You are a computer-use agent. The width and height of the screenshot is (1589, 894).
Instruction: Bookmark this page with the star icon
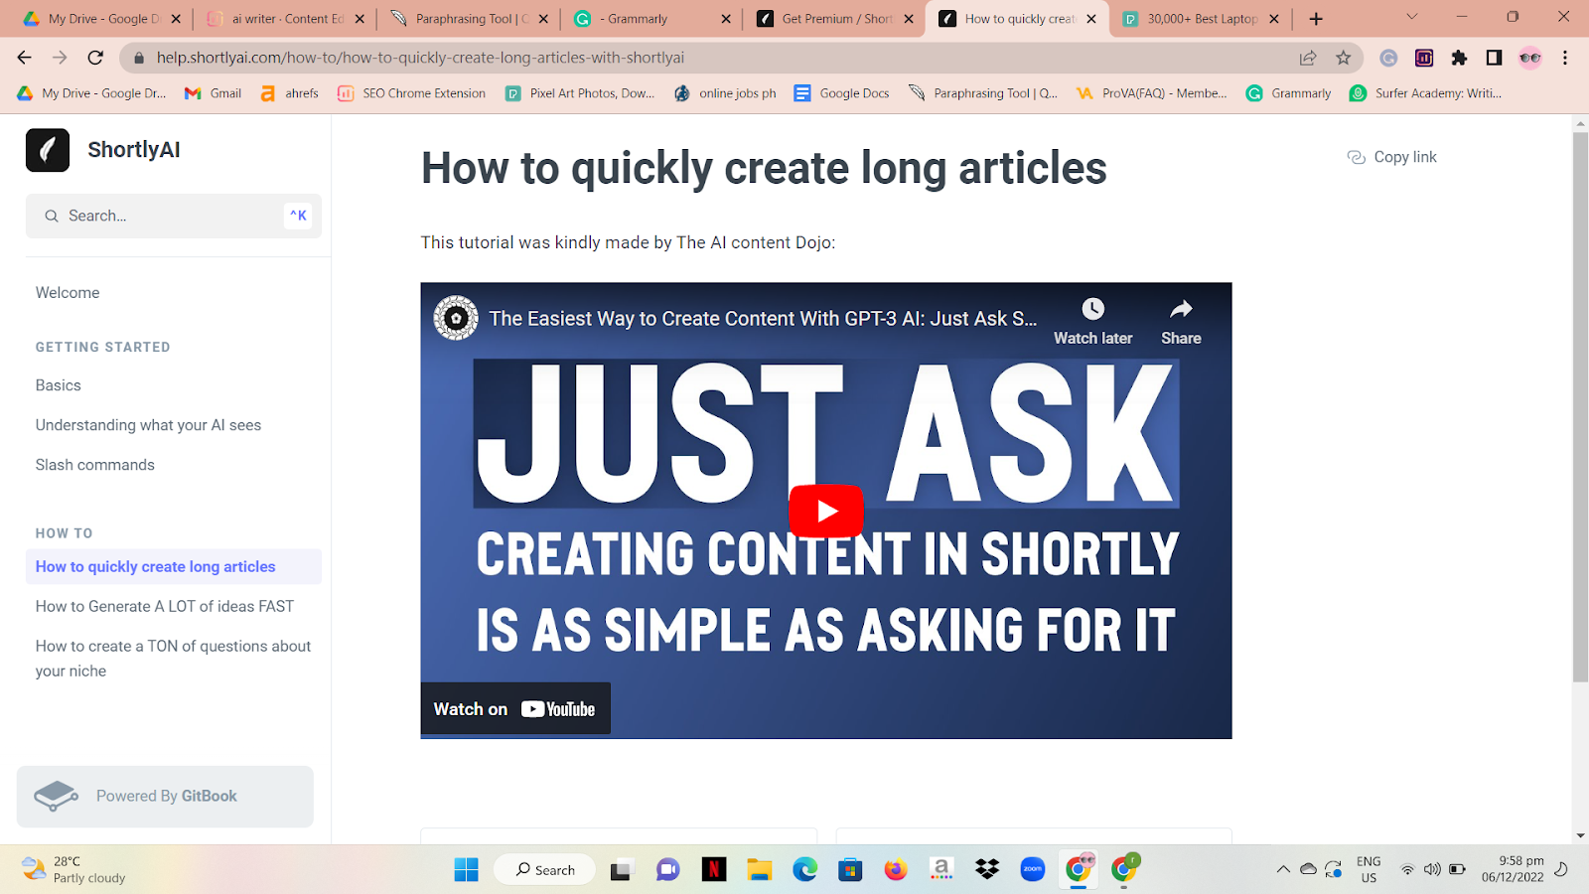point(1344,58)
